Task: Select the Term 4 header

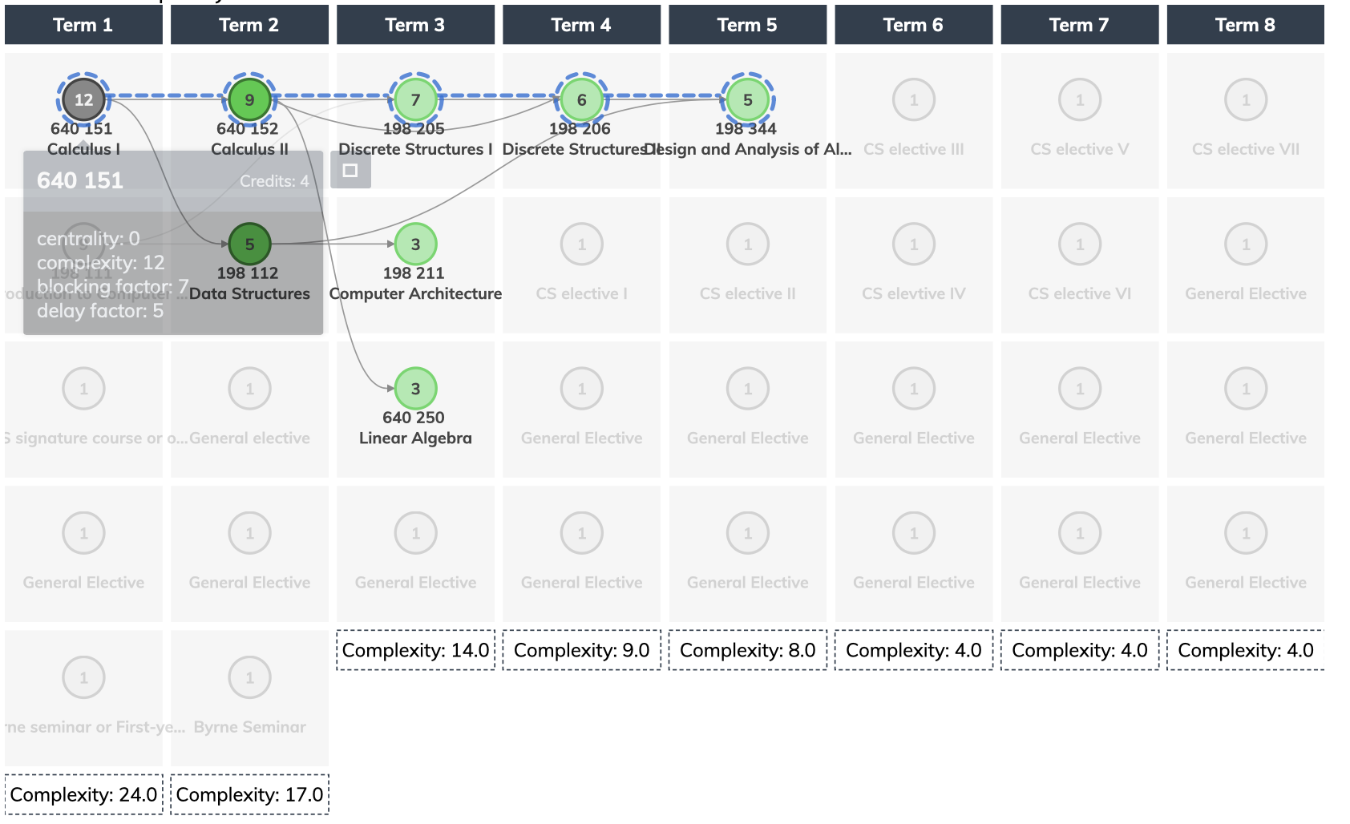Action: [x=581, y=25]
